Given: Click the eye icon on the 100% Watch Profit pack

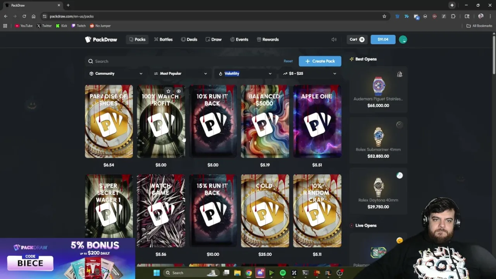Looking at the screenshot, I should (179, 91).
